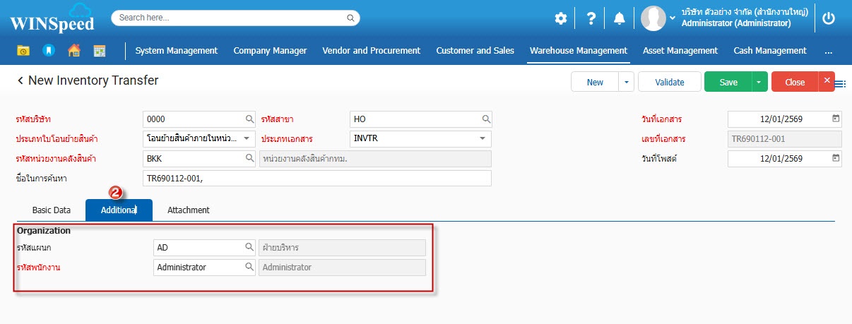
Task: Go to the home icon
Action: point(73,51)
